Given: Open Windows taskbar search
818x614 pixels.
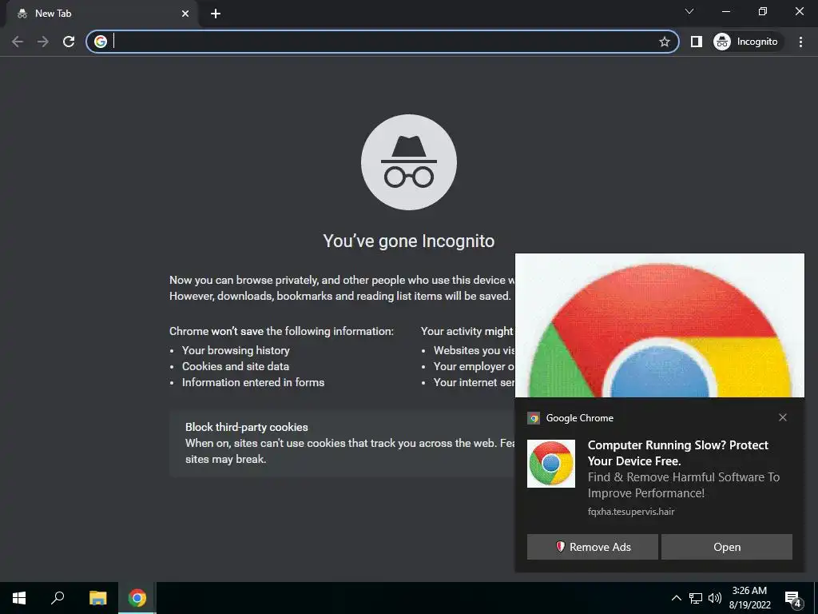Looking at the screenshot, I should tap(58, 598).
